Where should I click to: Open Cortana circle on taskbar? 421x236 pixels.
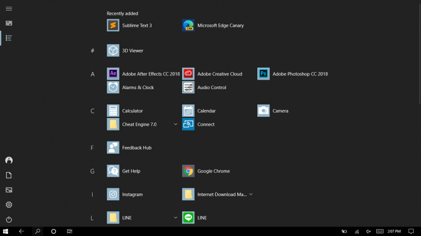pos(54,231)
